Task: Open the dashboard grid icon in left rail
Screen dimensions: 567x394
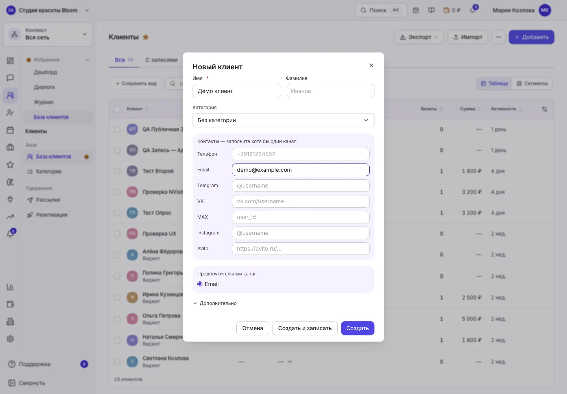Action: point(10,60)
